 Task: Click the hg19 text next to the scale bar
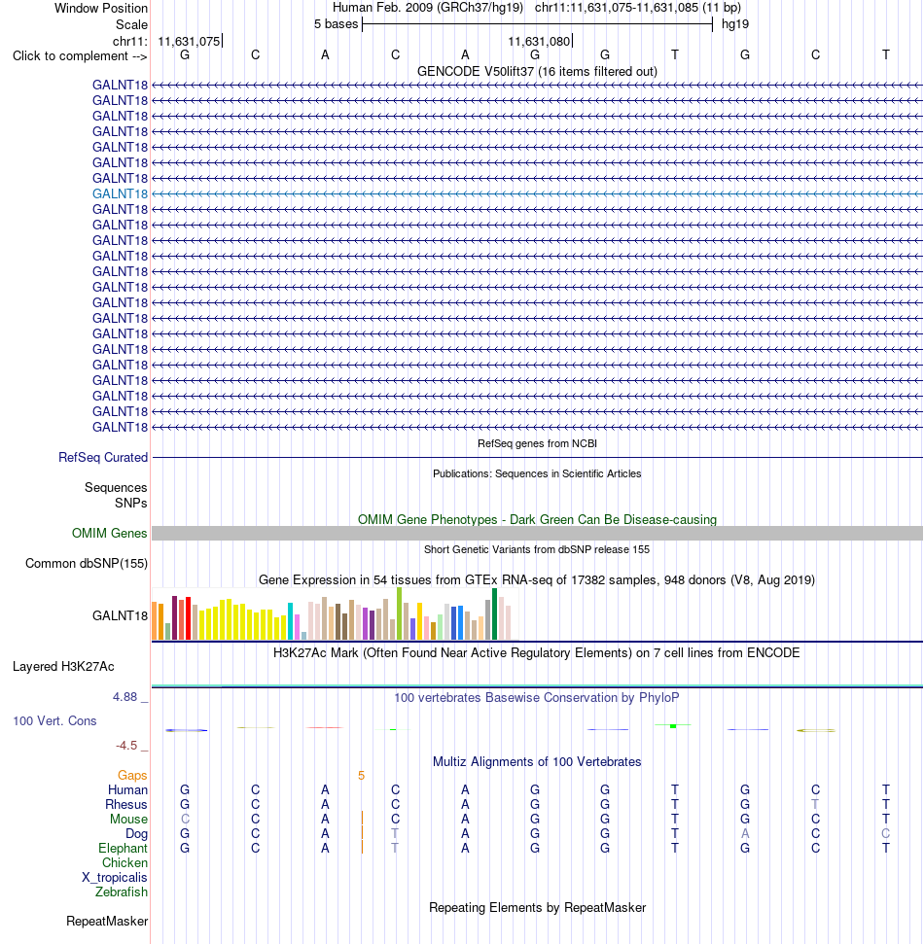pyautogui.click(x=735, y=24)
